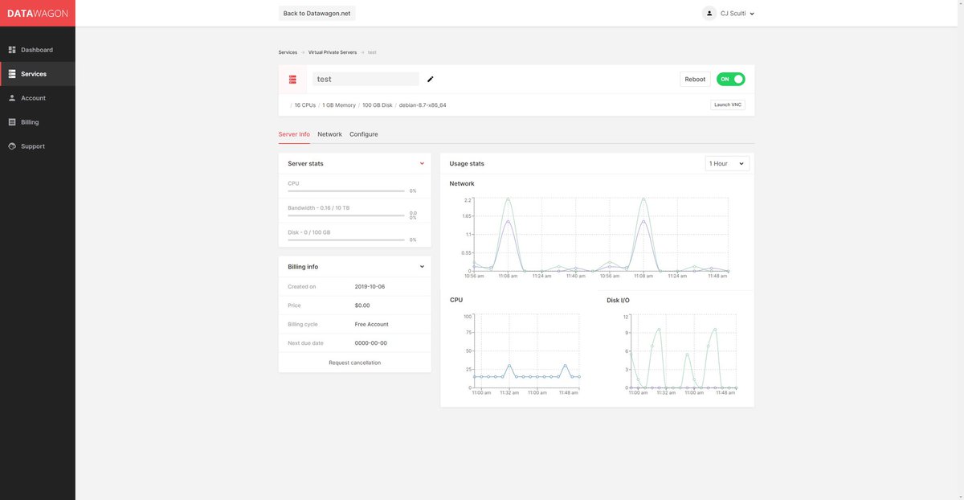Click the Disk usage progress bar
This screenshot has width=964, height=500.
click(x=346, y=240)
